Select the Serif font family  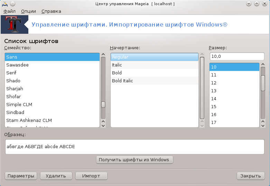[52, 73]
